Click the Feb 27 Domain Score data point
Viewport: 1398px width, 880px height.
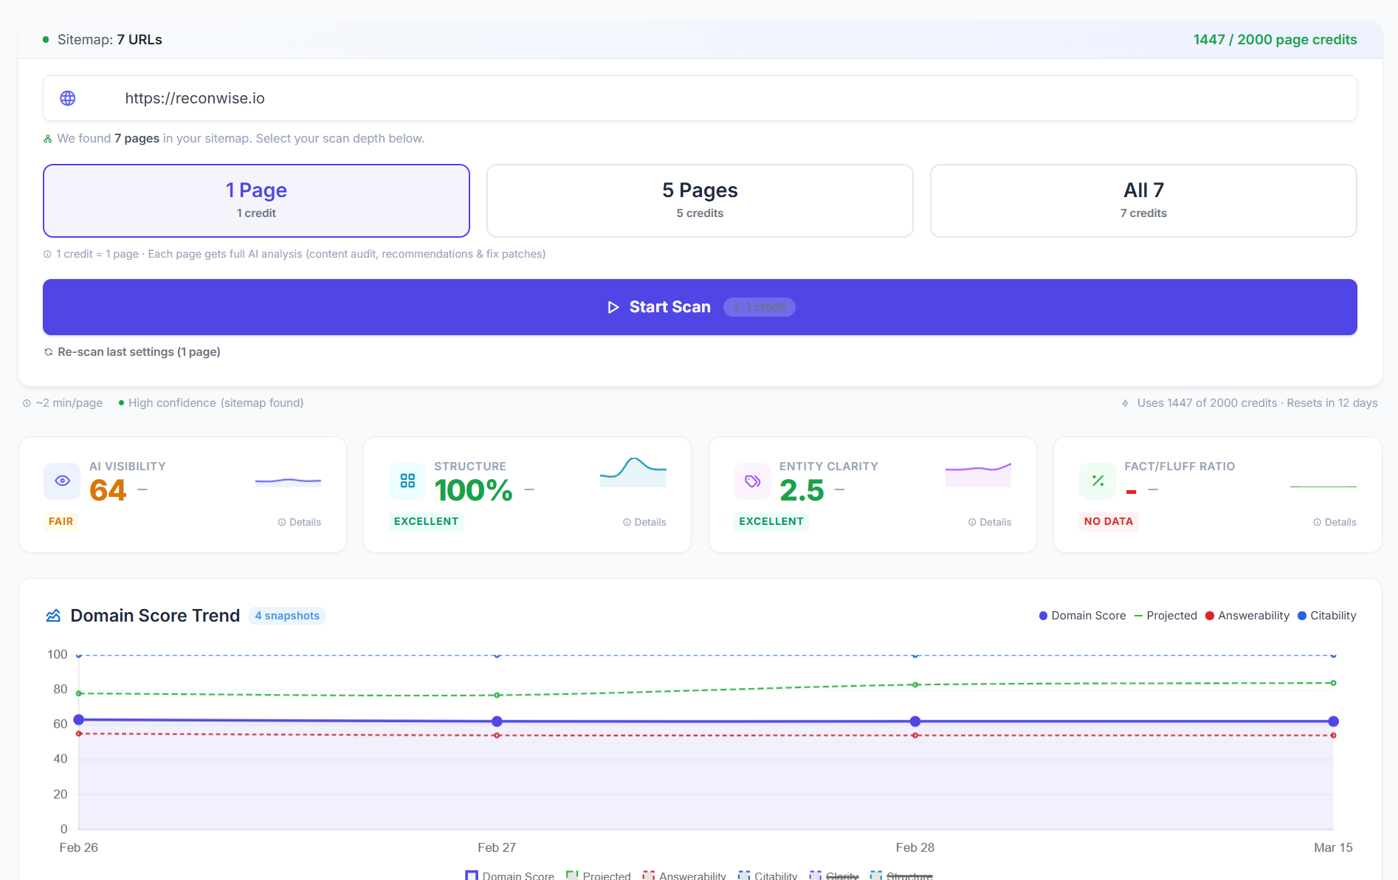tap(497, 721)
